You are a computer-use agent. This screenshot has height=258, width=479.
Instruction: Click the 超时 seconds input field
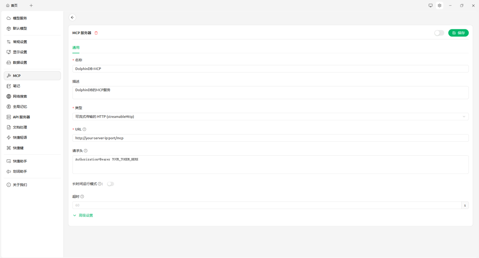pyautogui.click(x=267, y=205)
